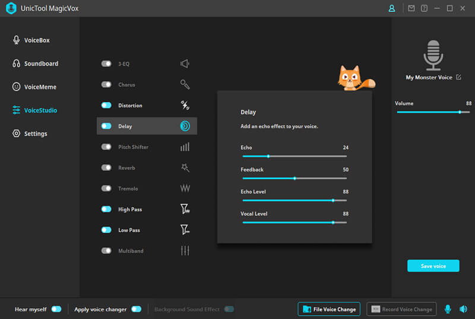Image resolution: width=475 pixels, height=319 pixels.
Task: Enable the Tremolo effect toggle
Action: click(106, 188)
